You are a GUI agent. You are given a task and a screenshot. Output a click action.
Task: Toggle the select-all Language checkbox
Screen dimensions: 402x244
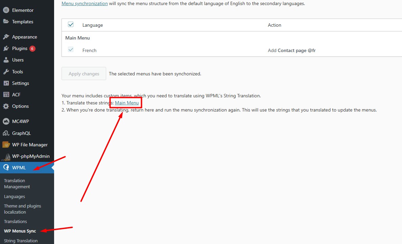coord(71,25)
